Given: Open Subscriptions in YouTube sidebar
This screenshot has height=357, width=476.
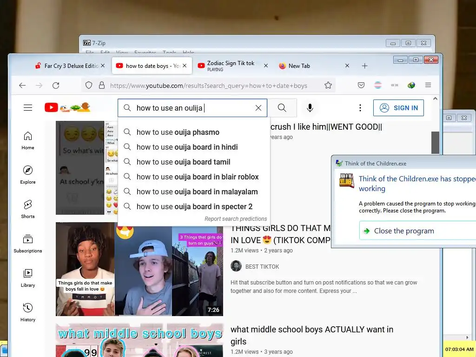Looking at the screenshot, I should click(27, 244).
